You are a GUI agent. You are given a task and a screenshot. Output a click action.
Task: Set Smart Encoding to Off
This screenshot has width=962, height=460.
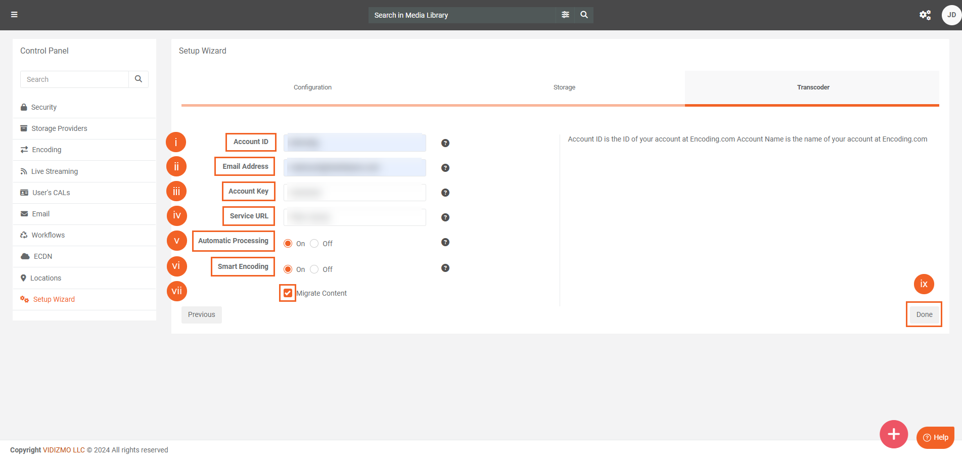tap(314, 269)
